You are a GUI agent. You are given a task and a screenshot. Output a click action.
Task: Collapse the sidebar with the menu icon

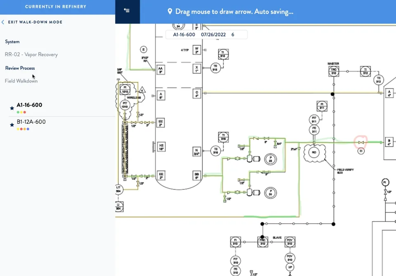(x=127, y=10)
